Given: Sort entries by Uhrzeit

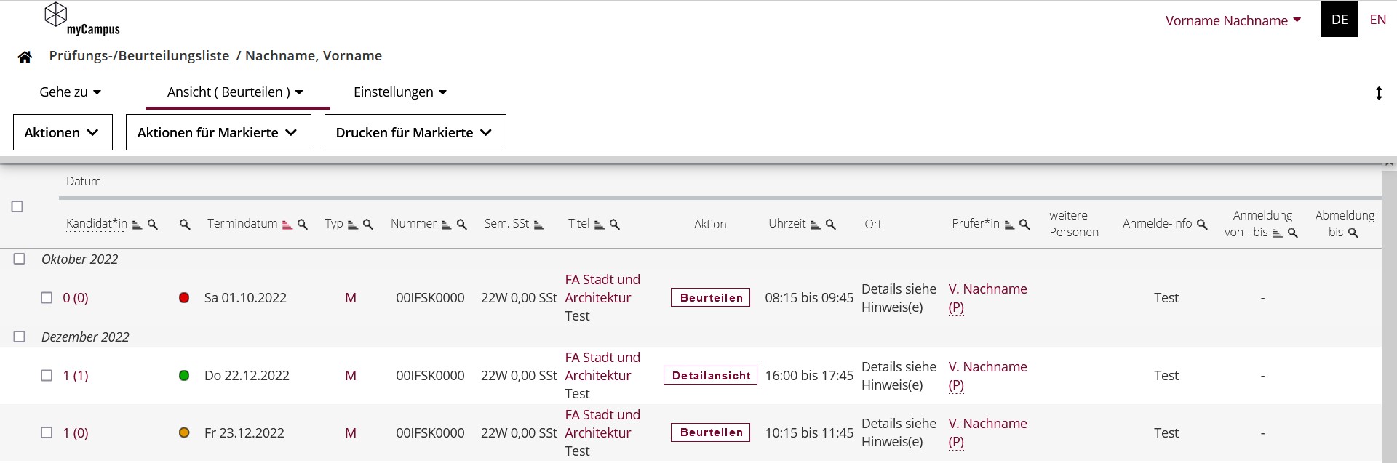Looking at the screenshot, I should [816, 225].
